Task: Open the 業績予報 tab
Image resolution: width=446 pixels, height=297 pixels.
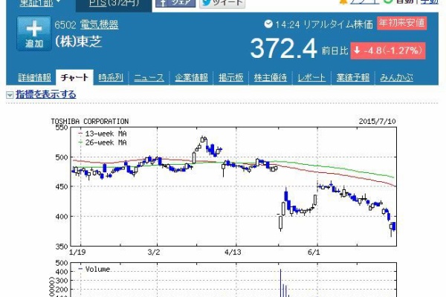Action: coord(353,77)
